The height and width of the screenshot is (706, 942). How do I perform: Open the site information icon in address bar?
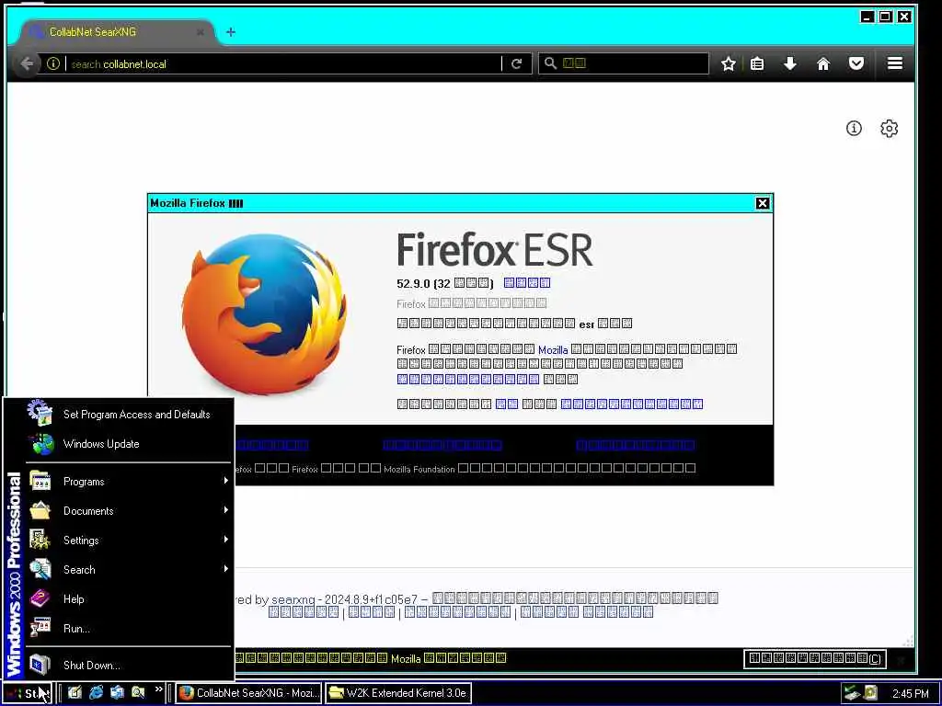52,63
